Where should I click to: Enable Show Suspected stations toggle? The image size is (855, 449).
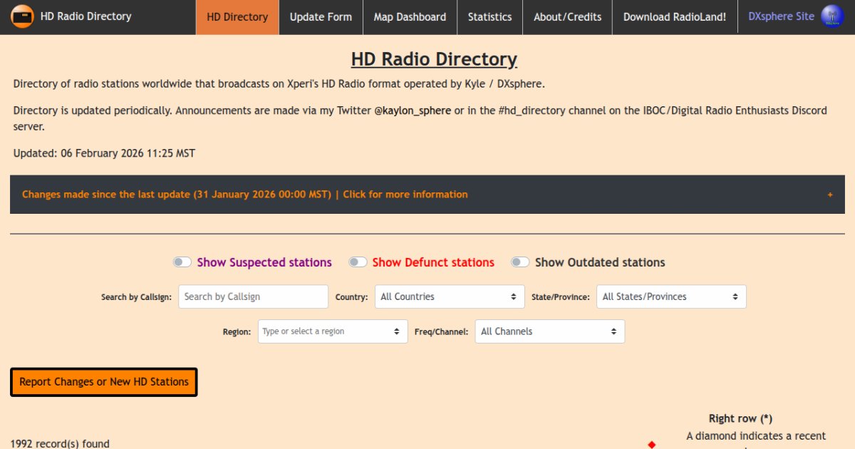tap(182, 262)
